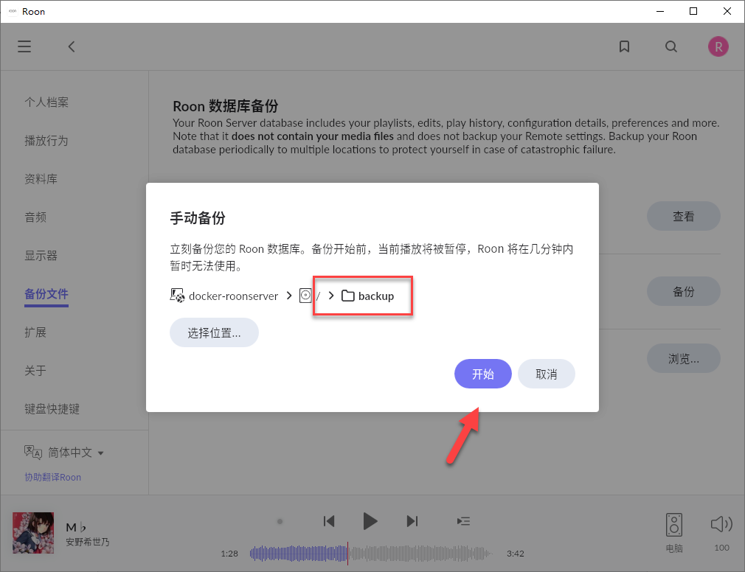This screenshot has height=572, width=745.
Task: Close the Roon window
Action: [x=727, y=11]
